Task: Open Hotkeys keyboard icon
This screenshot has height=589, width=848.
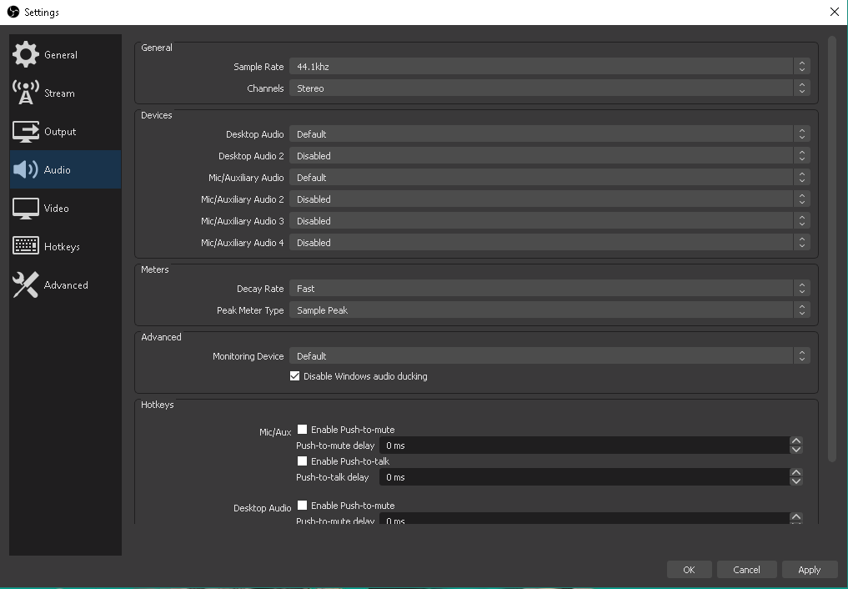Action: click(25, 246)
